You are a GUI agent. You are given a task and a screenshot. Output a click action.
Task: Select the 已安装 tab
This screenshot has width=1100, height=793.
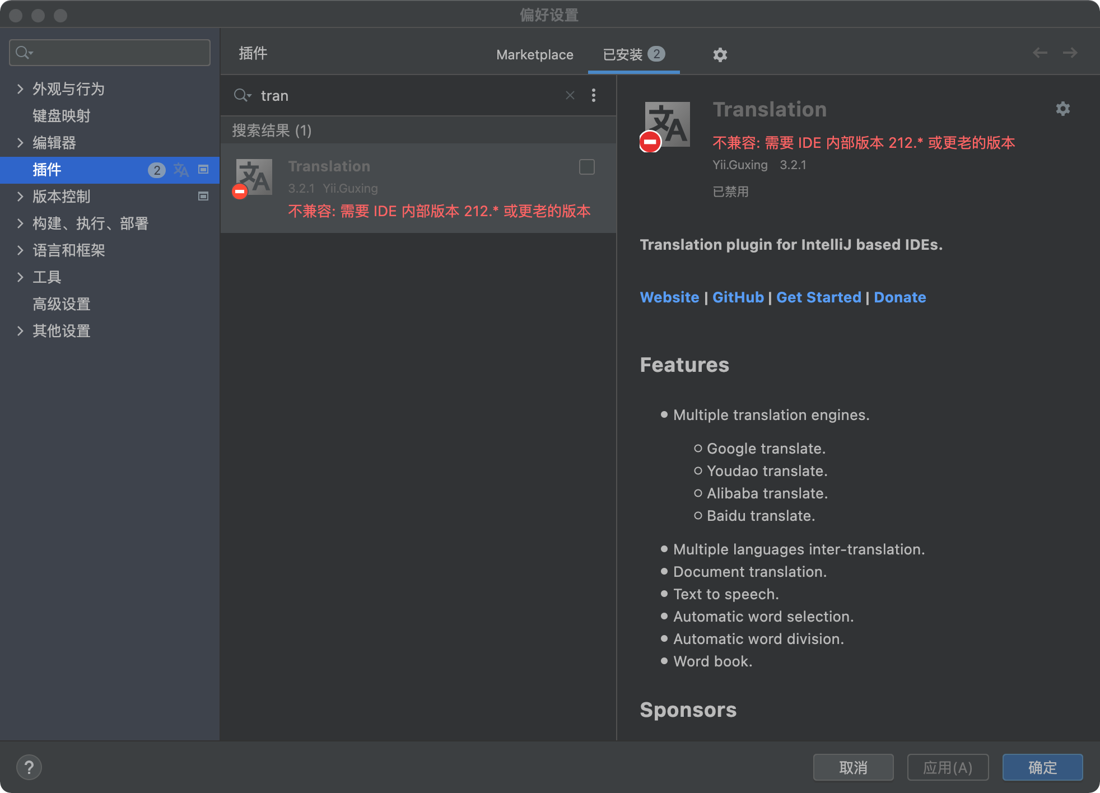[x=623, y=54]
